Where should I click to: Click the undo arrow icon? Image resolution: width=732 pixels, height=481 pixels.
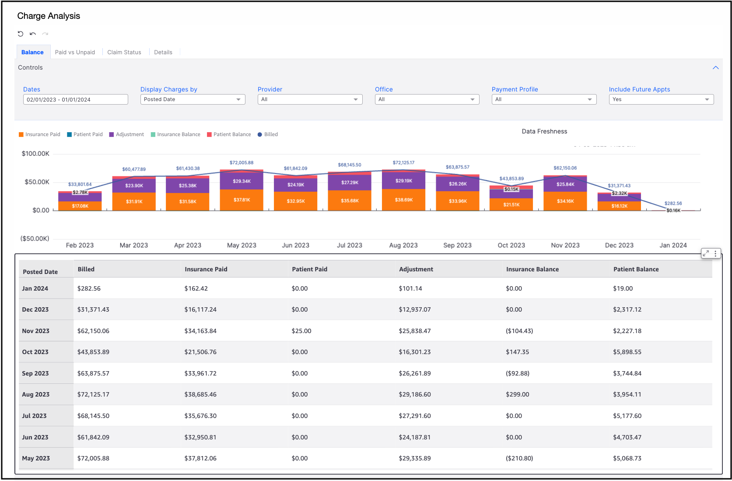tap(33, 34)
